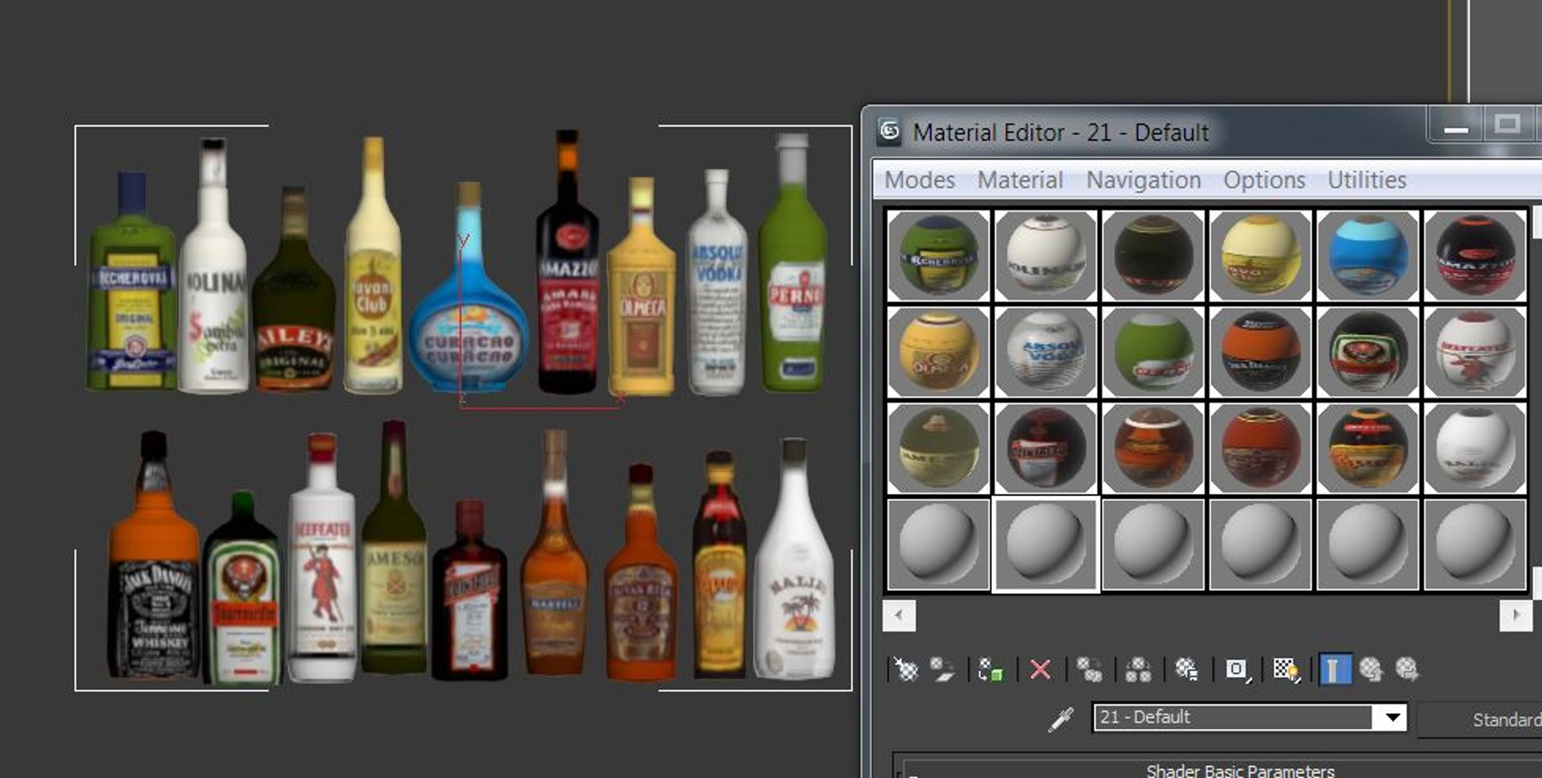Open the Modes menu
The image size is (1542, 778).
click(920, 180)
